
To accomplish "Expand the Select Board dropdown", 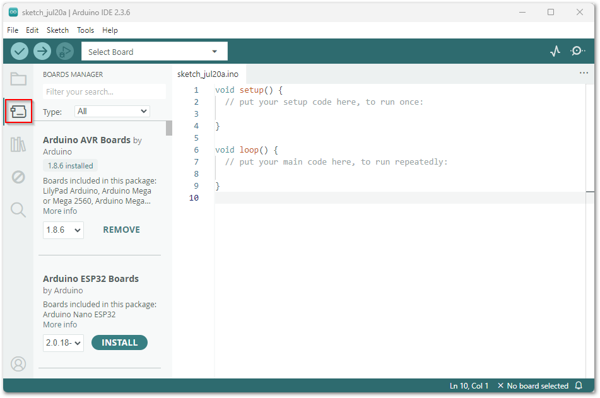I will pos(154,52).
